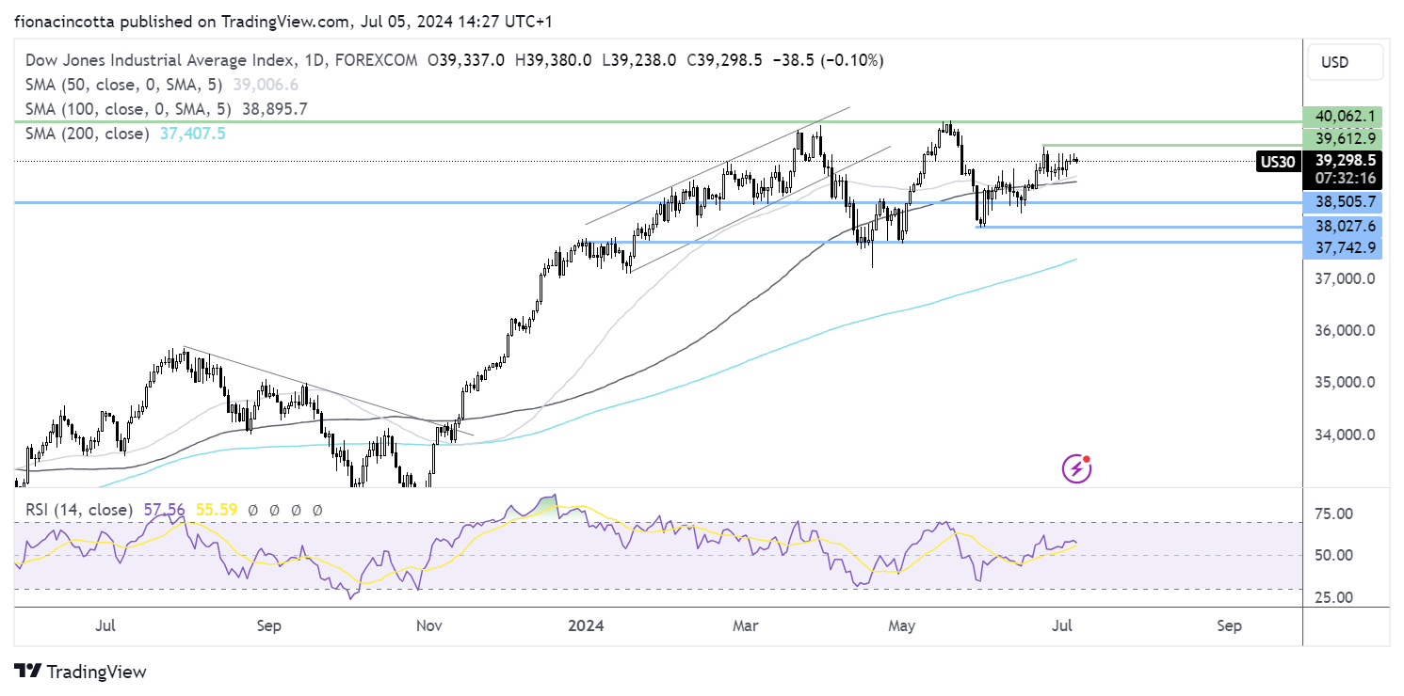Click the green 40,062.1 price label

1343,117
